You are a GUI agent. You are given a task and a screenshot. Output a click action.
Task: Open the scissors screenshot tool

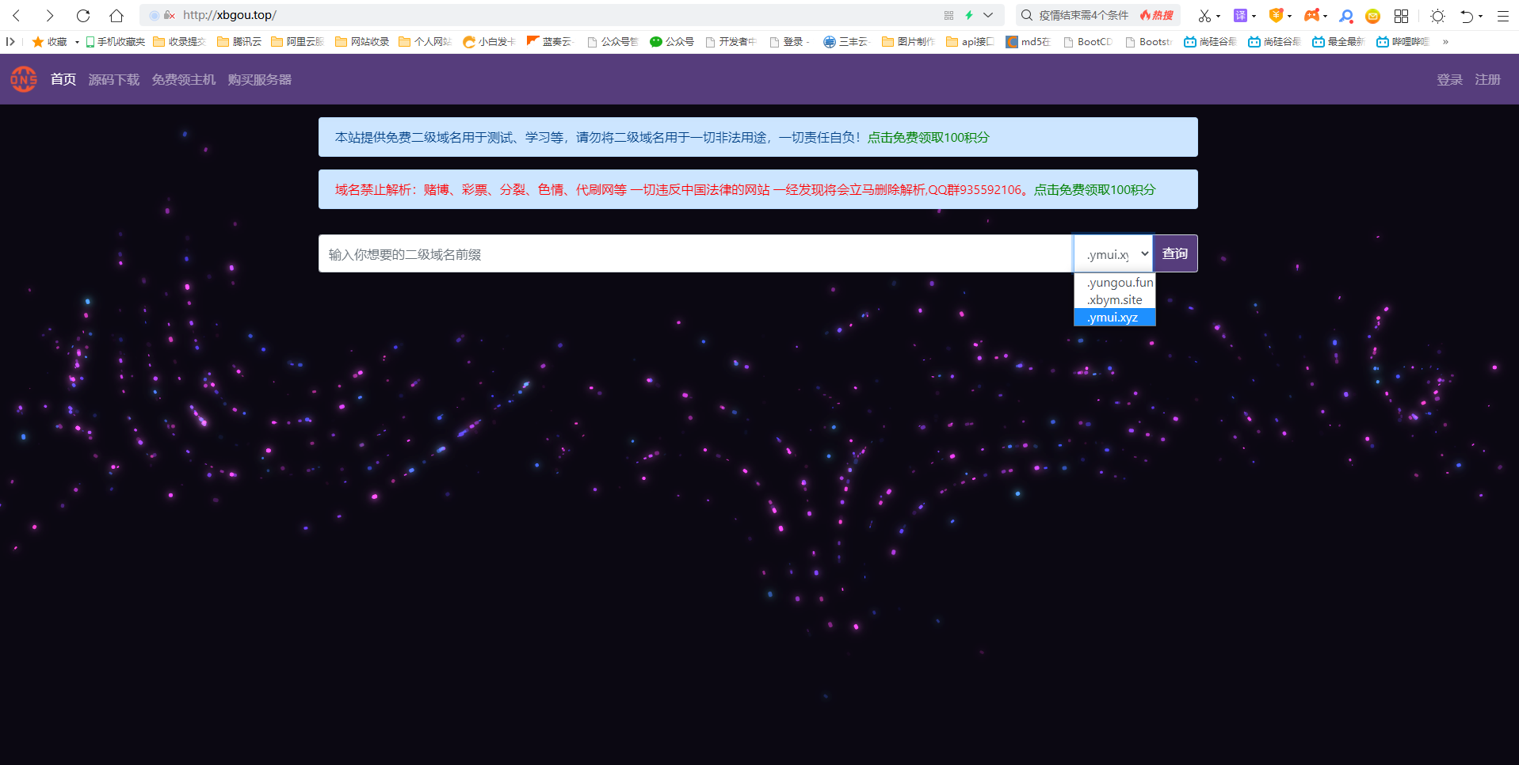point(1204,15)
